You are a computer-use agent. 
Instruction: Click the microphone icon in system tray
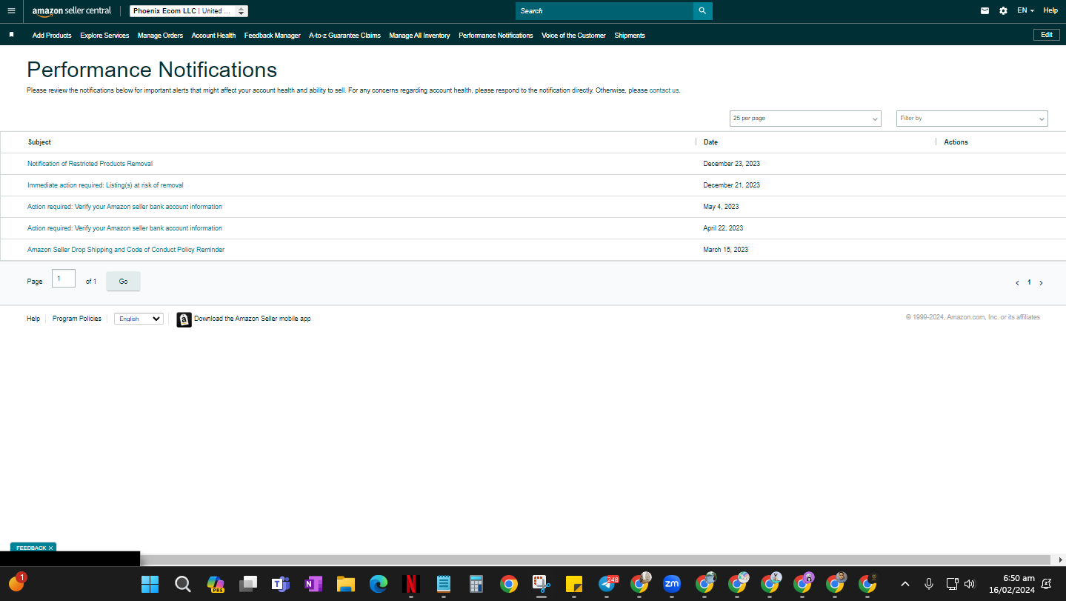[x=929, y=584]
